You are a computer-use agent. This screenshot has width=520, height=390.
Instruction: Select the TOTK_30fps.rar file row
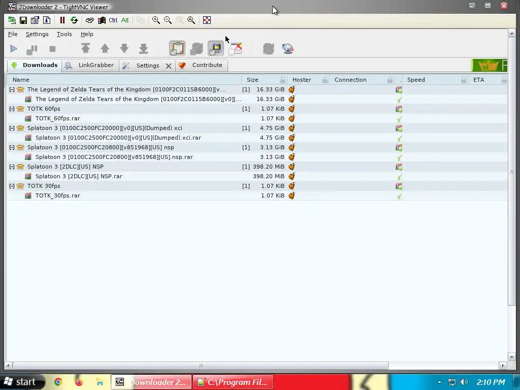257,196
